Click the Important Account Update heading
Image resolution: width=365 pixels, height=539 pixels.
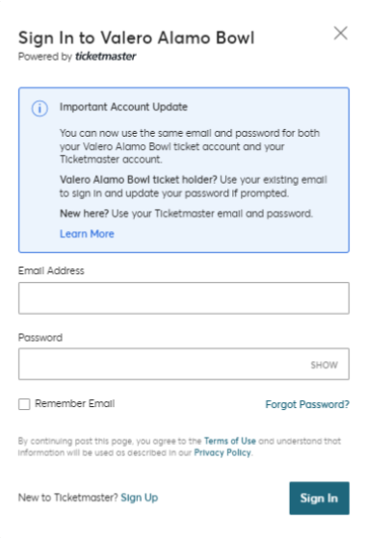(x=123, y=107)
